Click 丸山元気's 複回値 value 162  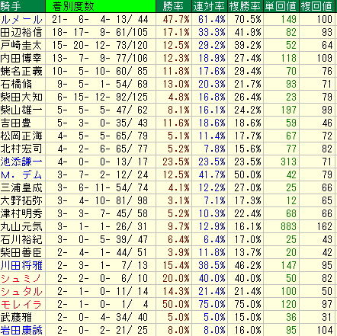coord(325,227)
